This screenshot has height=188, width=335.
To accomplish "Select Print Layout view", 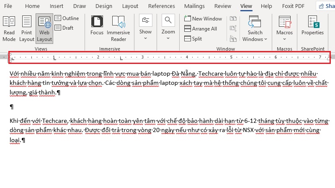I will coord(27,29).
